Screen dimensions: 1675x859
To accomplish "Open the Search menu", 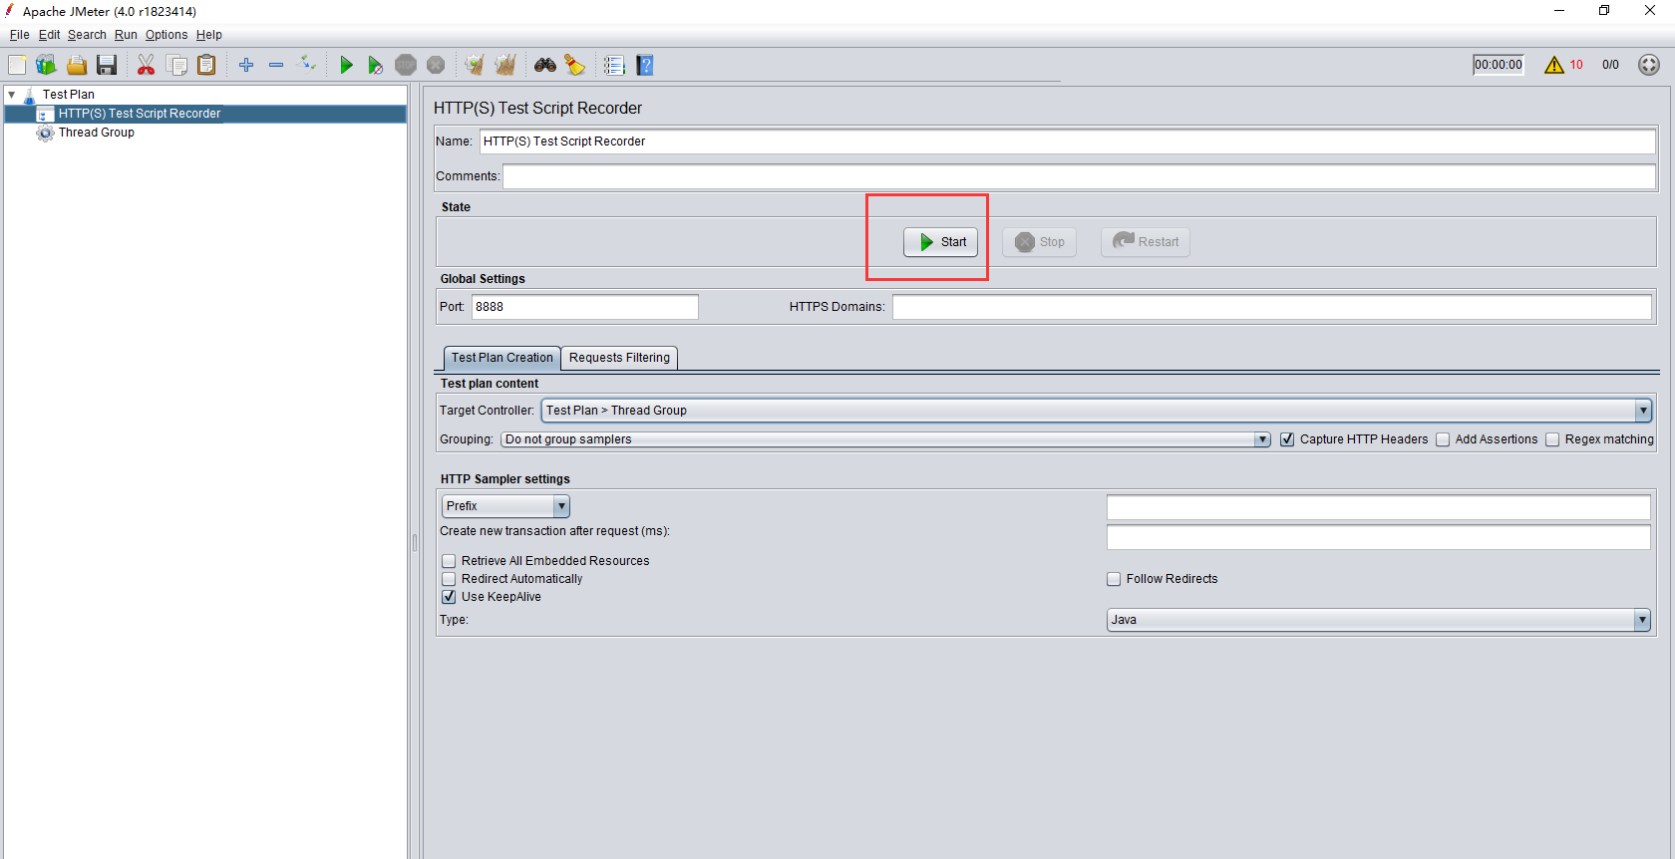I will tap(87, 35).
